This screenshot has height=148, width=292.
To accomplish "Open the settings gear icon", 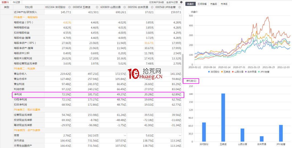I will (181, 2).
